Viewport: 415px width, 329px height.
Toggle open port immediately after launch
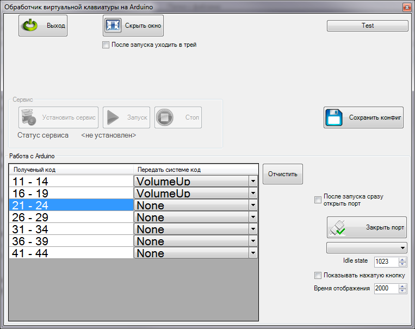click(318, 200)
